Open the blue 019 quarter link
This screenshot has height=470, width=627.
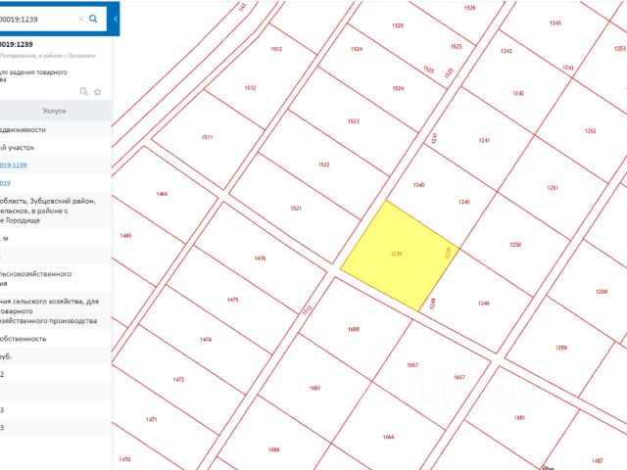[5, 183]
